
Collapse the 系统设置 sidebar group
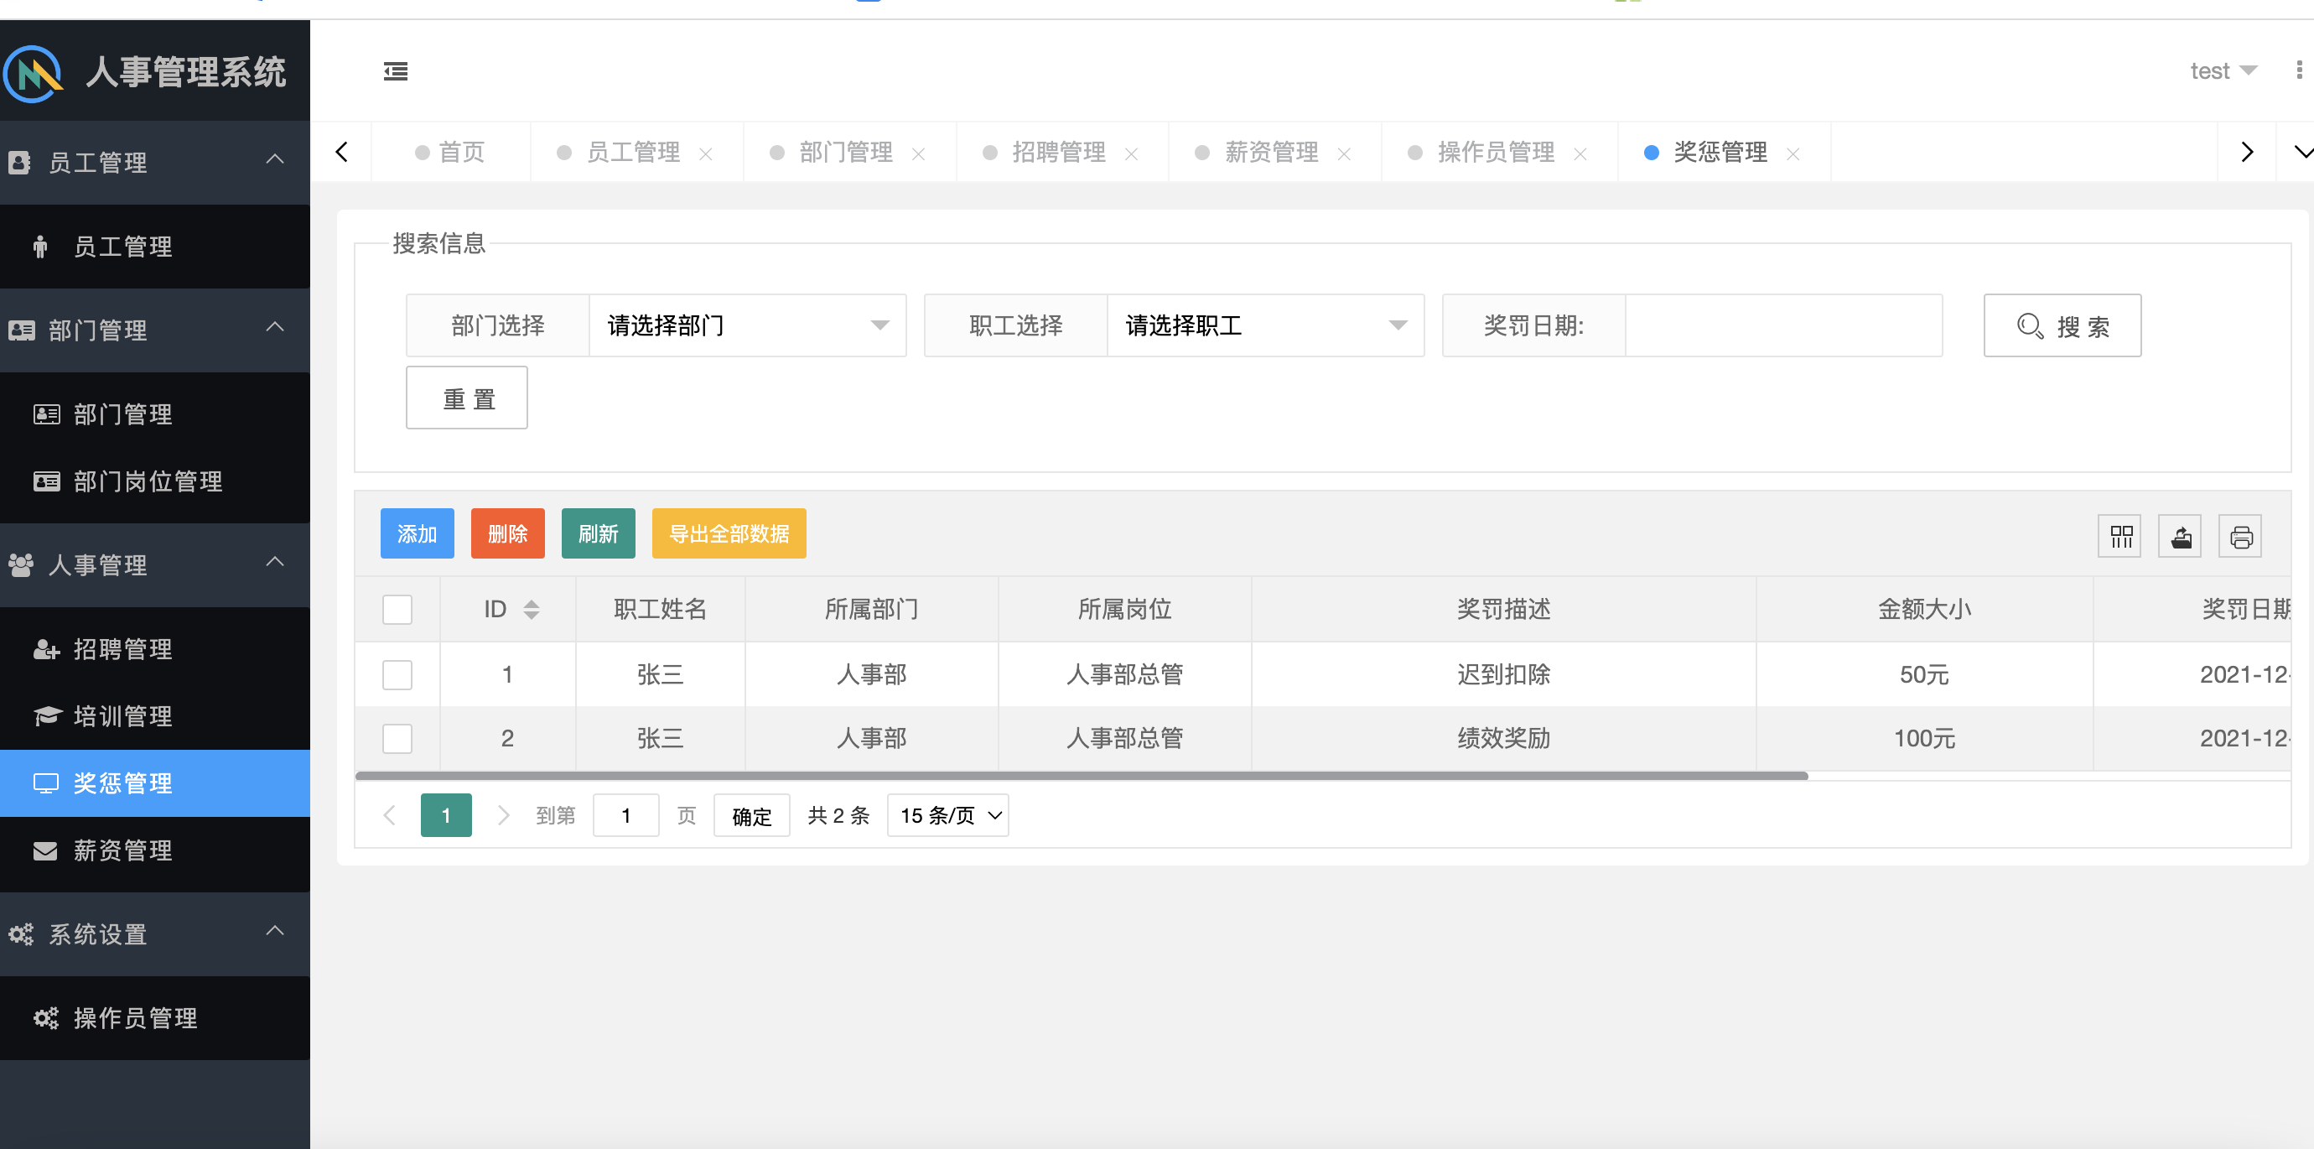tap(154, 933)
